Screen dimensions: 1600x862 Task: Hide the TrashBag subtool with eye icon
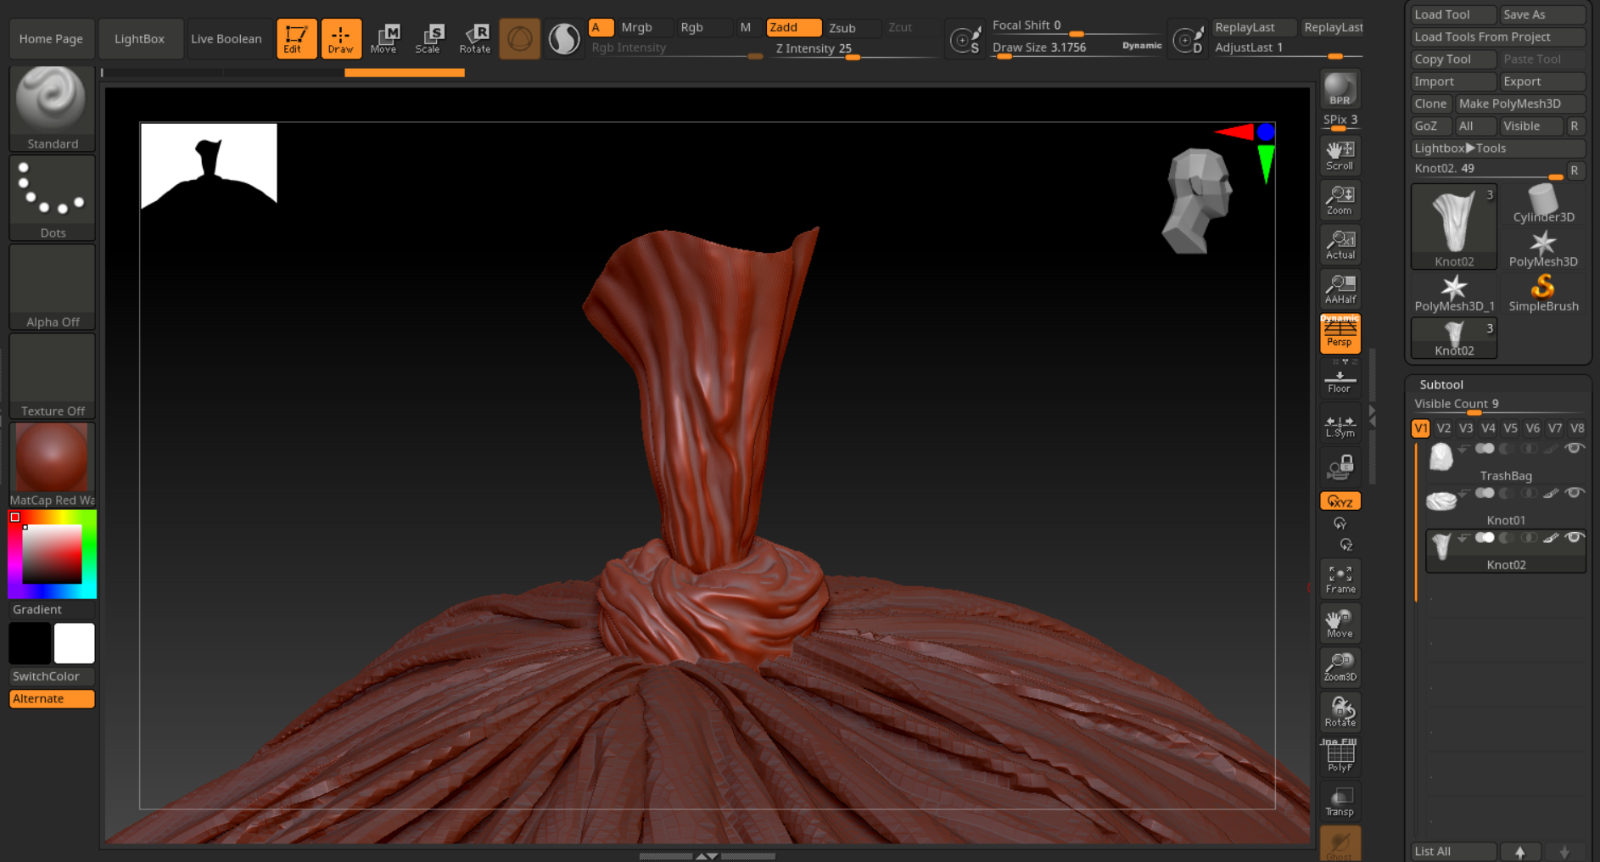(1575, 448)
